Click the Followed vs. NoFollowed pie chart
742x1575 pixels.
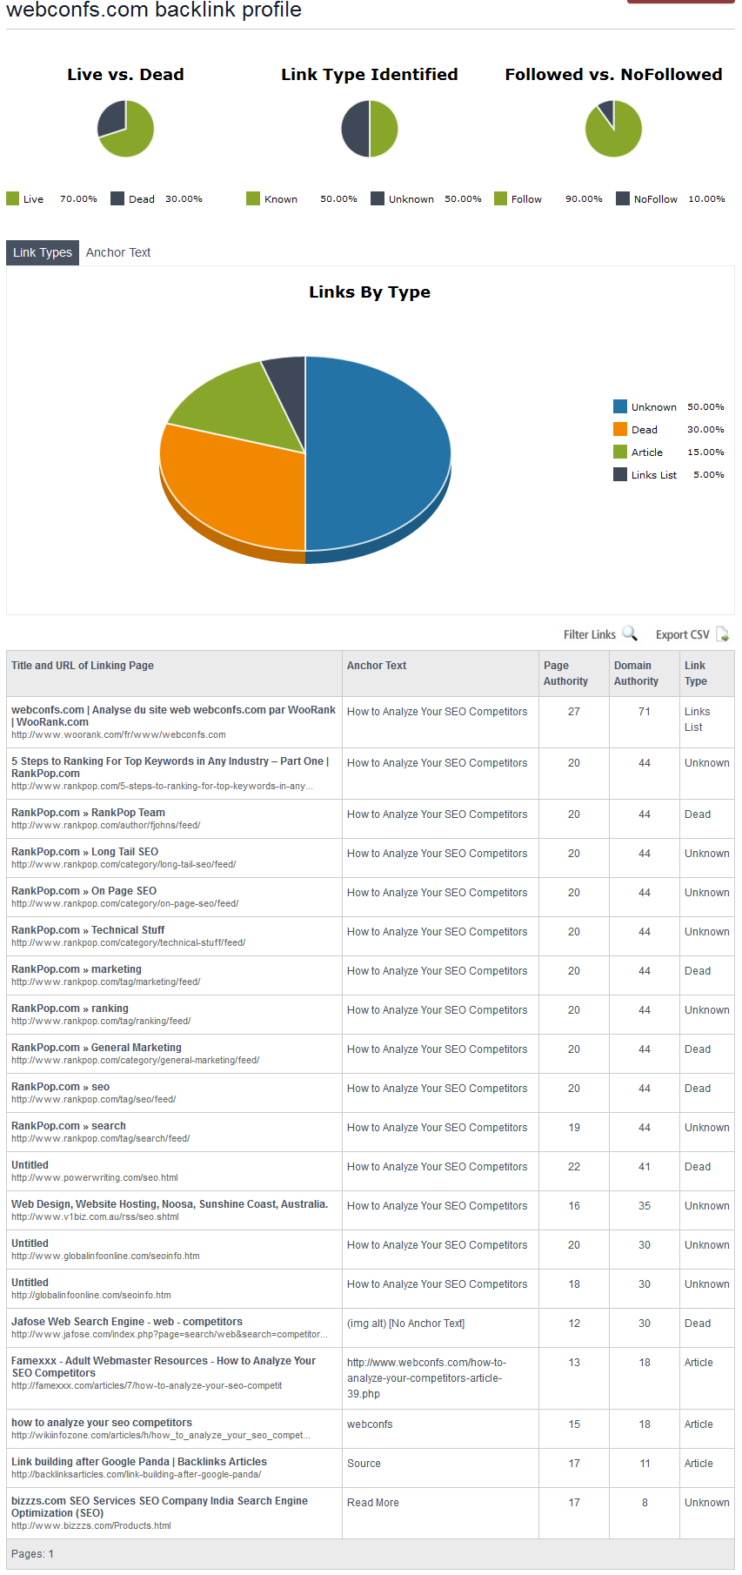click(614, 129)
